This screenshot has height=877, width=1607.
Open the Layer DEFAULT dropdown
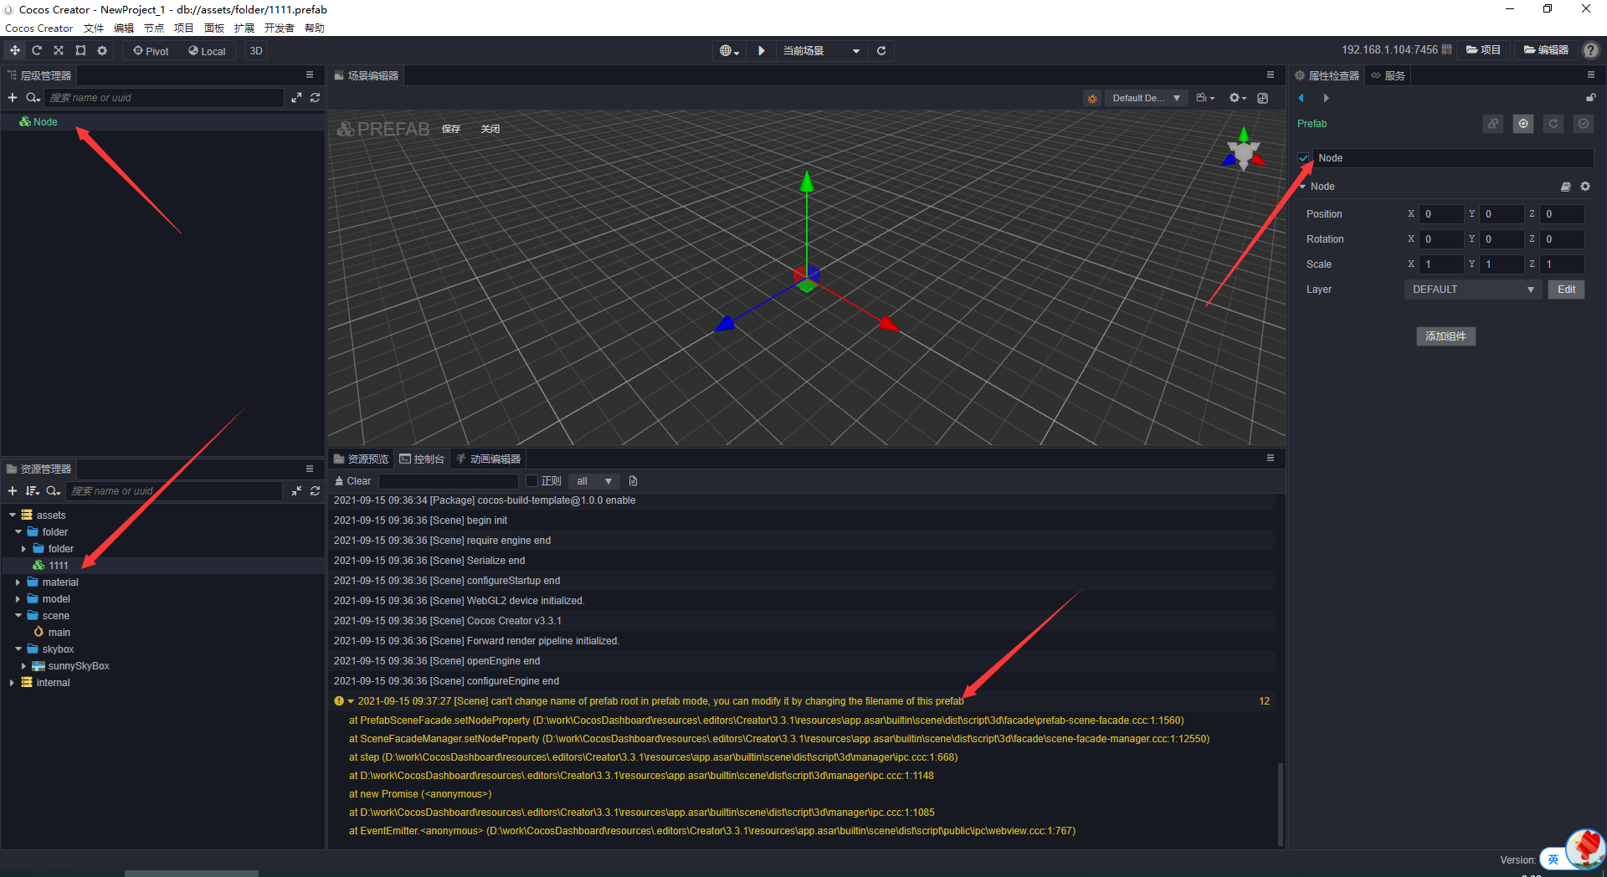1473,290
